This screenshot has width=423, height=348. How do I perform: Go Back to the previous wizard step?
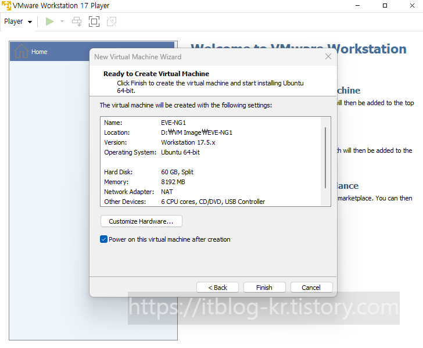[x=217, y=288]
